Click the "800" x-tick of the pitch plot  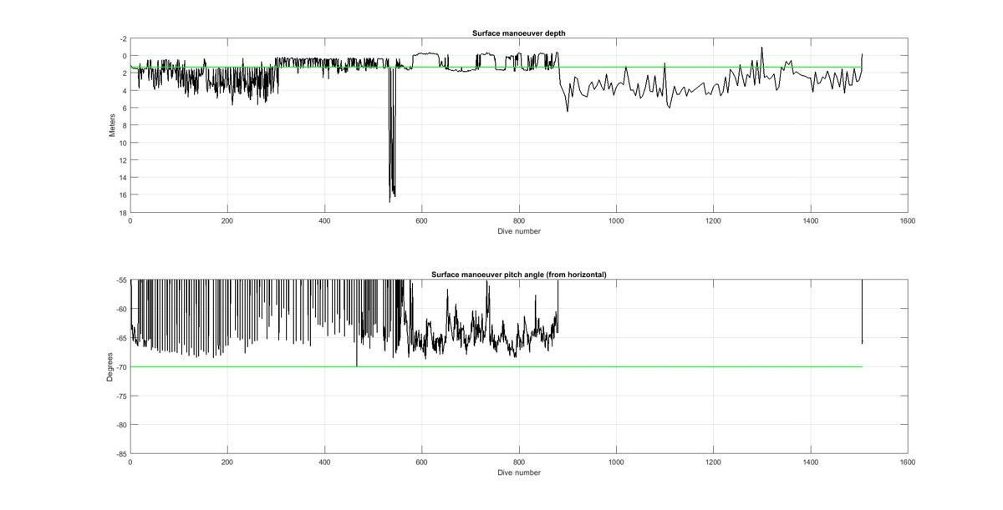519,462
